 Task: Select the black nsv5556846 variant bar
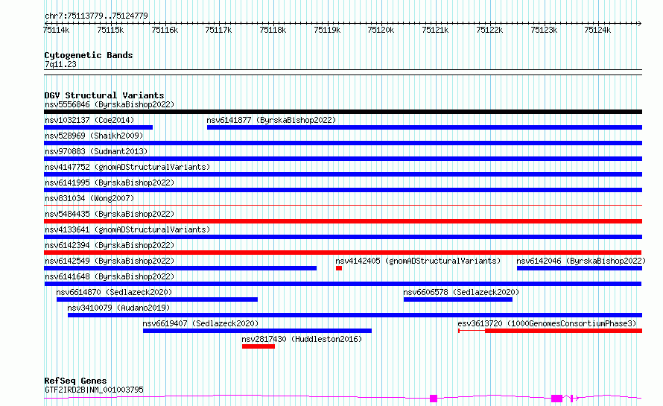[x=343, y=112]
